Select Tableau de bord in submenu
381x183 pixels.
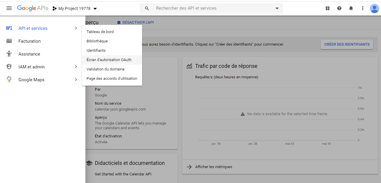[112, 32]
